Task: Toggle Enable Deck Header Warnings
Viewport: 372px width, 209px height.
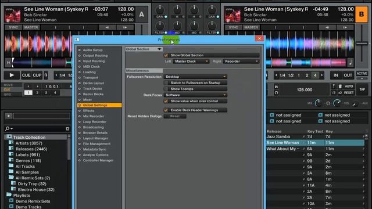Action: (166, 110)
